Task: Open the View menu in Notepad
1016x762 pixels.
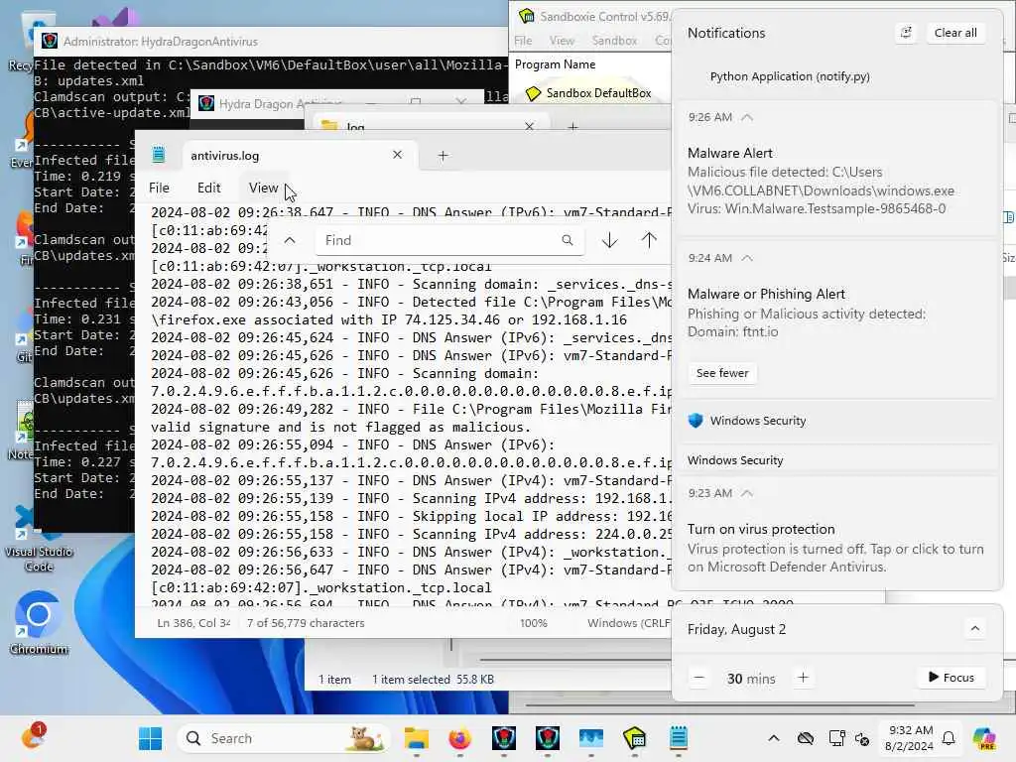Action: coord(263,188)
